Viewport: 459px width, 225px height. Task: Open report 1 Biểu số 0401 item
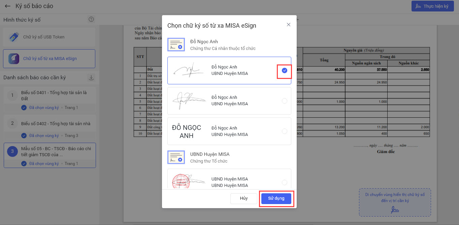[x=50, y=99]
